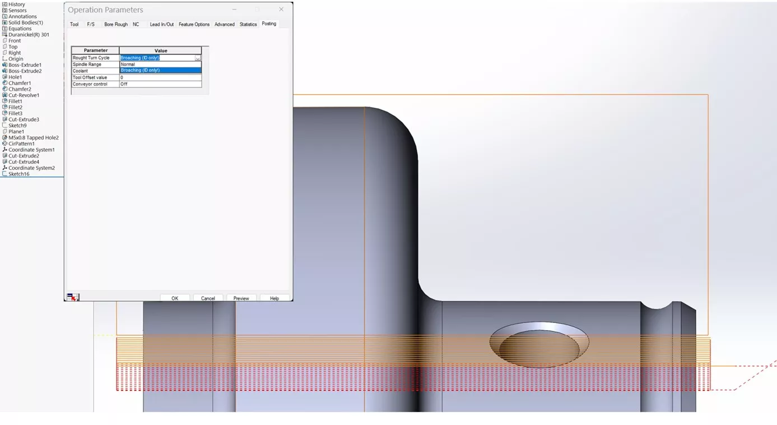This screenshot has width=777, height=425.
Task: Click the Cut-Revolve1 feature icon
Action: point(4,95)
